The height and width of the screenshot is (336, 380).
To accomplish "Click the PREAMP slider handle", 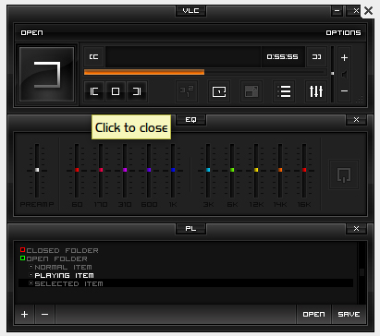I will click(x=37, y=170).
